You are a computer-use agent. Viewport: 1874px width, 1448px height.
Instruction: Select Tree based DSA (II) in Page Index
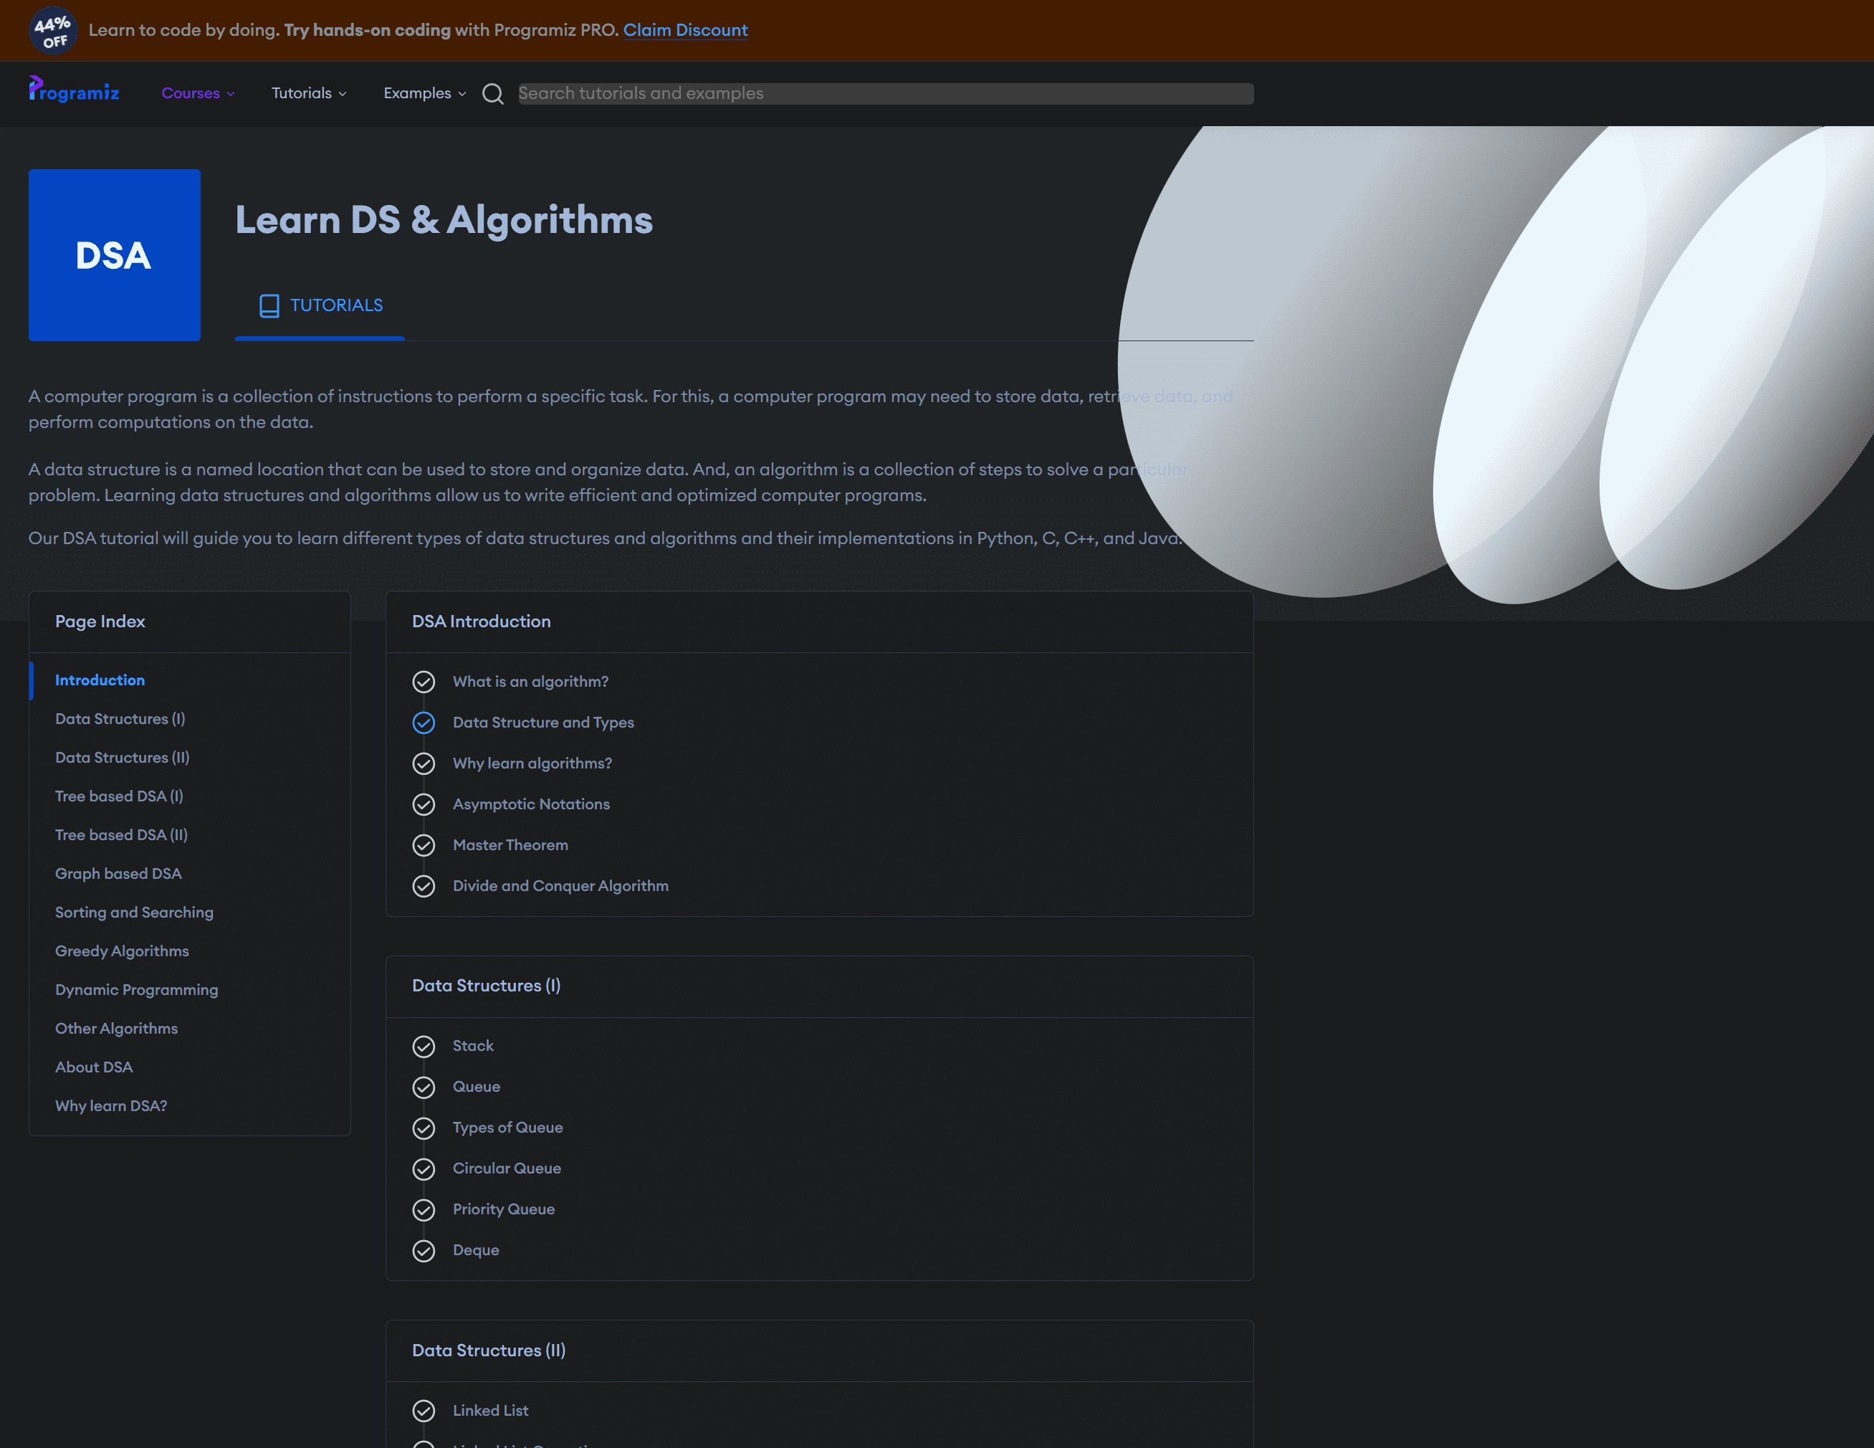[122, 834]
